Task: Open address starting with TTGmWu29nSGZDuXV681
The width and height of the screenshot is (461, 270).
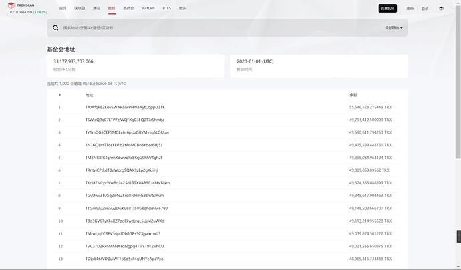Action: point(126,209)
